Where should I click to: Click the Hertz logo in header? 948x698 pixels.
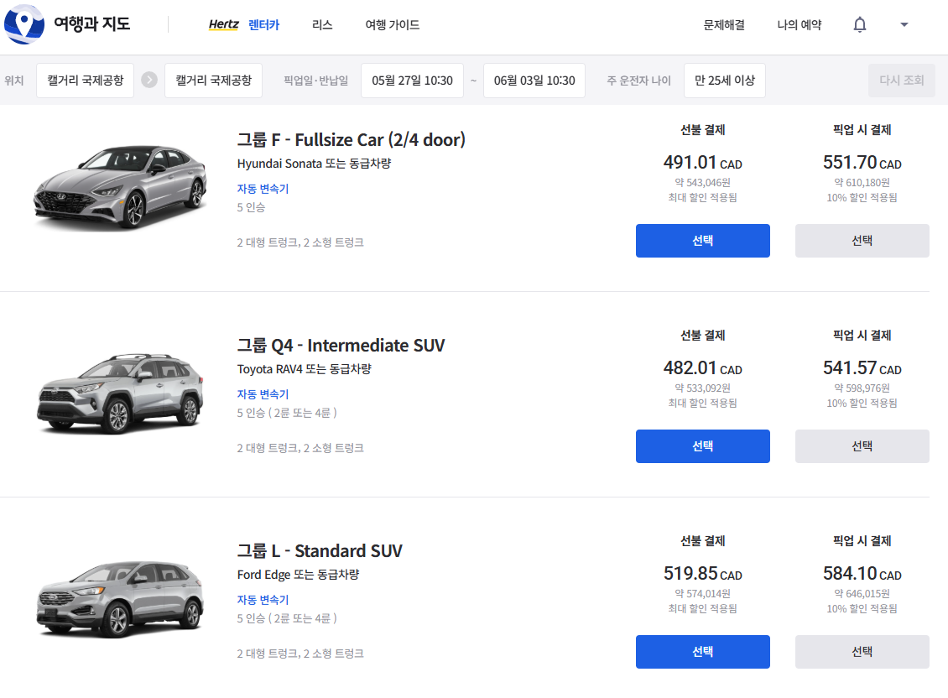pyautogui.click(x=224, y=25)
